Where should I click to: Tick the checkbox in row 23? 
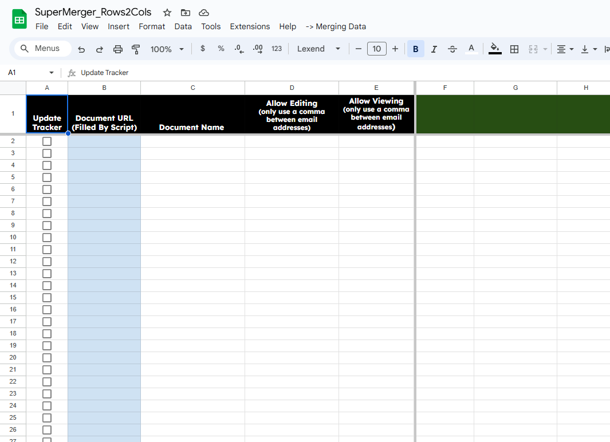click(47, 394)
